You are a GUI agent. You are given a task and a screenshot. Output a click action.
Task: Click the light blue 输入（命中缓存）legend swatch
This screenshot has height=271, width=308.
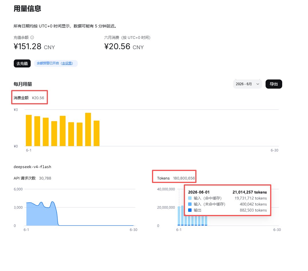pyautogui.click(x=190, y=198)
